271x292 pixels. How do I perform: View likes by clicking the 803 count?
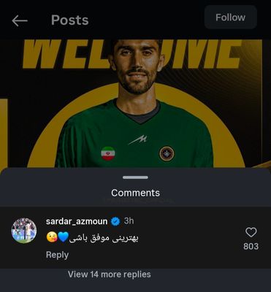[251, 246]
